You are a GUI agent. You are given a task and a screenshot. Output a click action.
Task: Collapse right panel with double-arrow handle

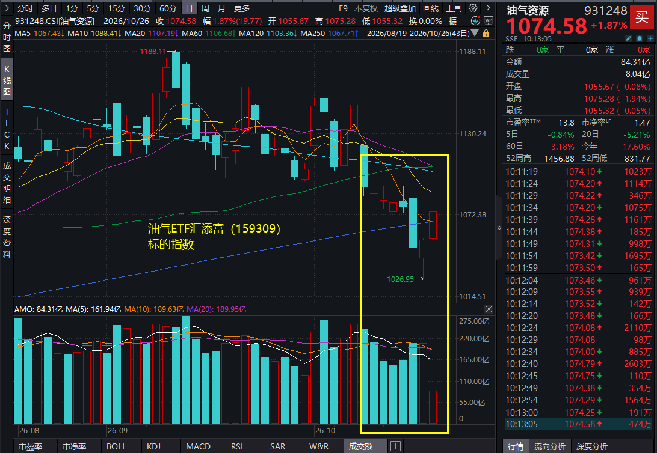[499, 228]
